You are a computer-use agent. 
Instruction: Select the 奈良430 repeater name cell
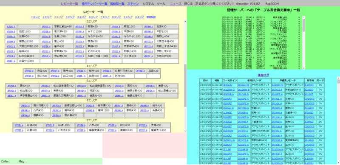[98, 42]
